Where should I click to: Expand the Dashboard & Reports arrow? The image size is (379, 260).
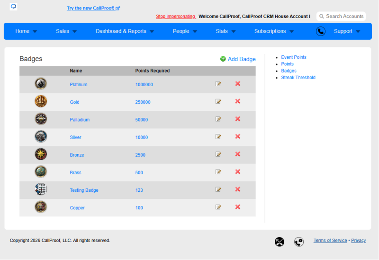click(152, 32)
